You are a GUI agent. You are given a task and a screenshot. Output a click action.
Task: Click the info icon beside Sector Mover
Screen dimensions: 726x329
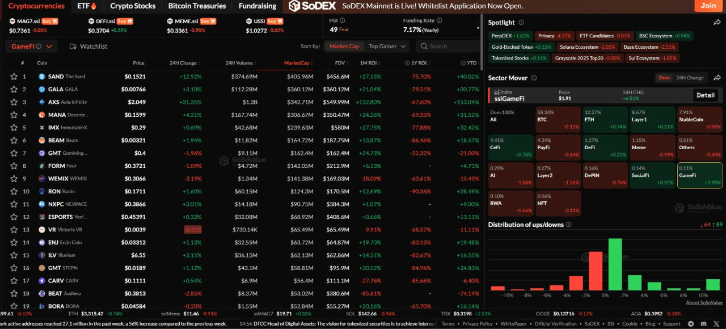click(534, 78)
